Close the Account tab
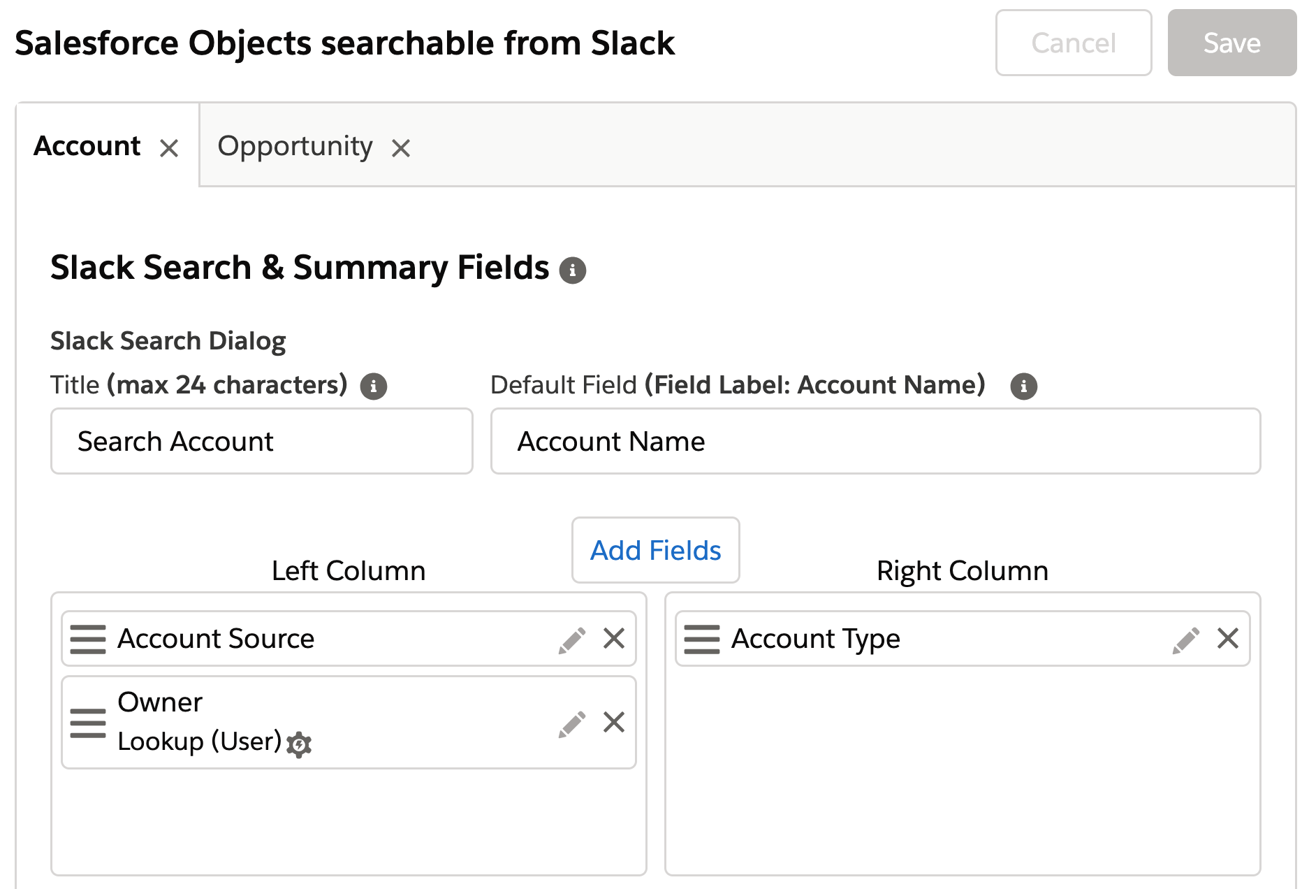 pyautogui.click(x=169, y=148)
